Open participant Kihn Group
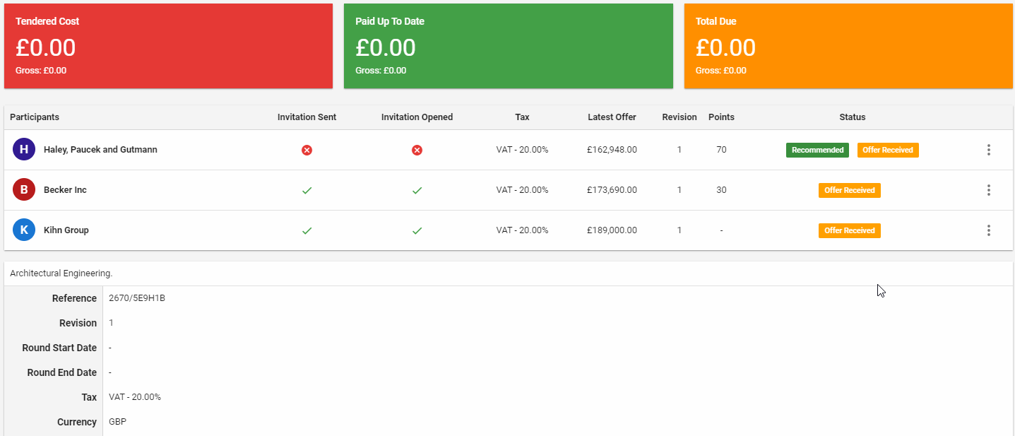 (66, 230)
